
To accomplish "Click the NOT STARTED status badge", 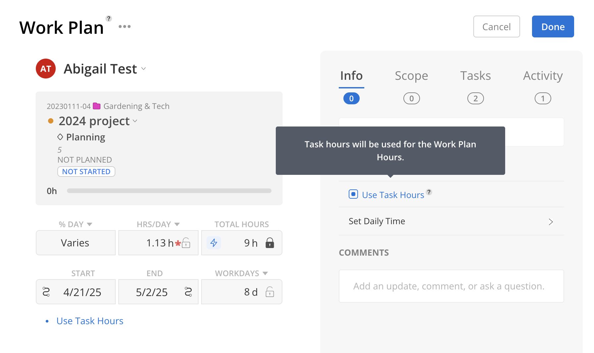I will 86,172.
